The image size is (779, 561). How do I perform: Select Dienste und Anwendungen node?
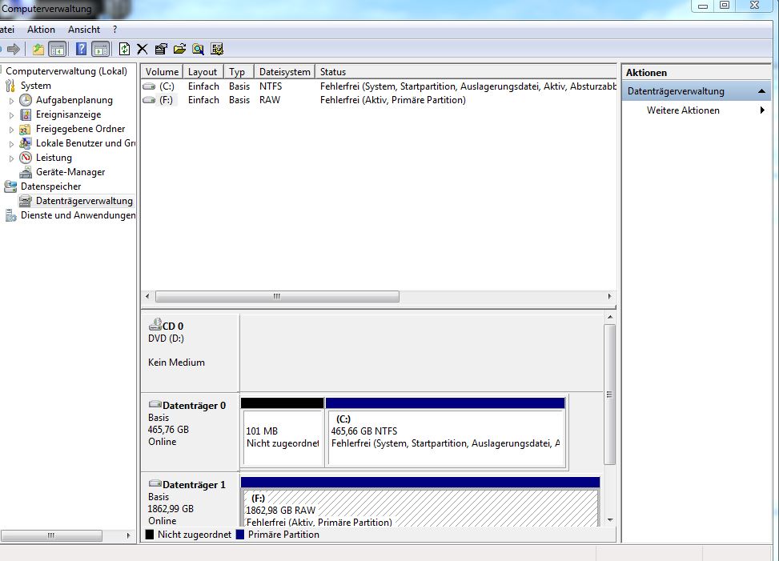(78, 215)
